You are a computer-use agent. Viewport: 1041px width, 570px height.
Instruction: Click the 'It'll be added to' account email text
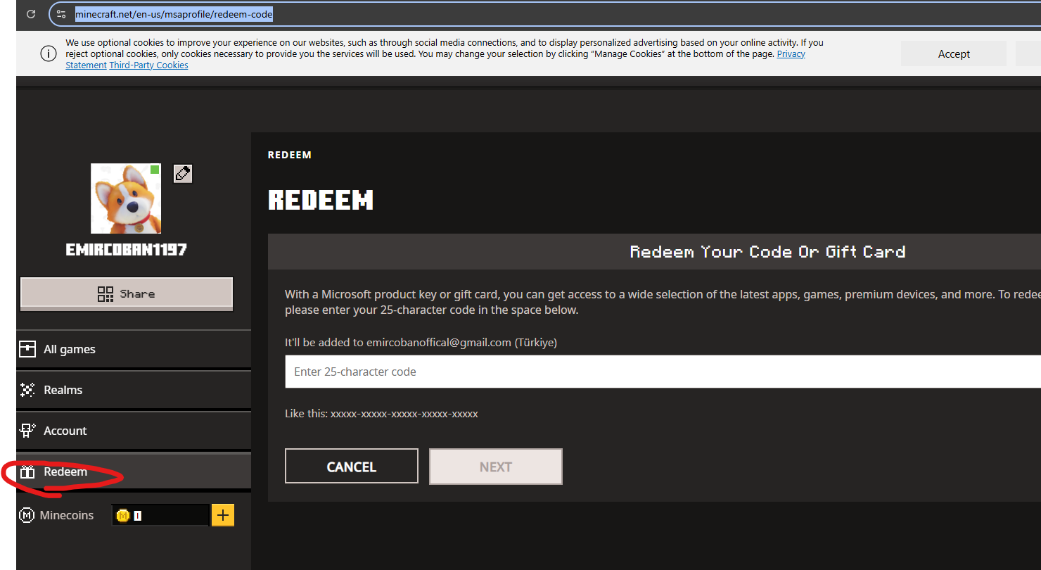(421, 343)
